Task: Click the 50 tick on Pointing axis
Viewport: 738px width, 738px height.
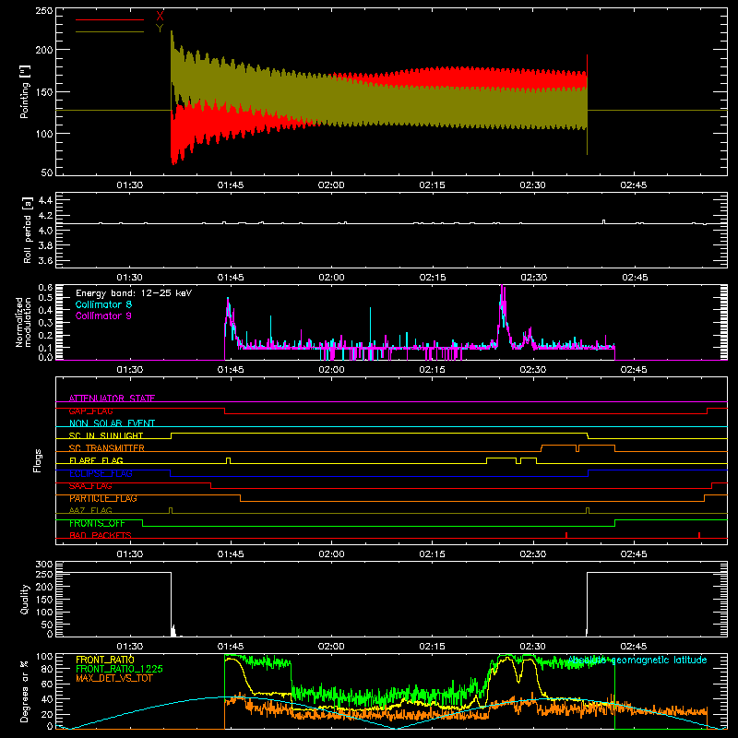Action: click(x=47, y=173)
